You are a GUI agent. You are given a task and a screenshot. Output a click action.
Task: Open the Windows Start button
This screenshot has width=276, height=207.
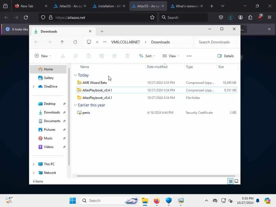point(73,201)
